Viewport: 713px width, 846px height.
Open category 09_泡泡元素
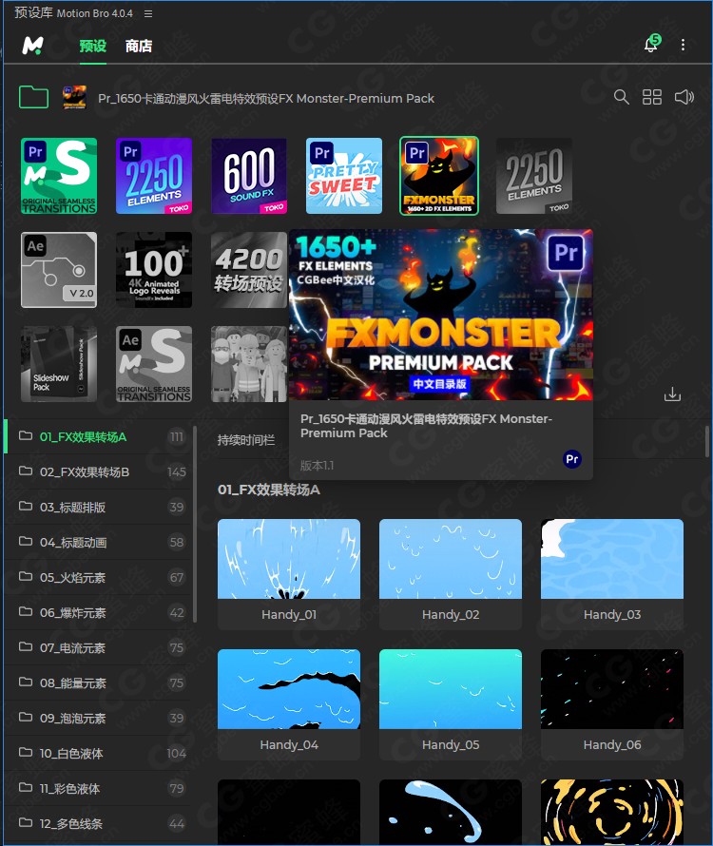pos(98,718)
